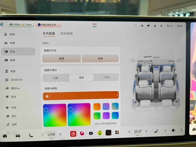Launch the dashcam recorder app icon
The width and height of the screenshot is (196, 147).
(x=91, y=133)
